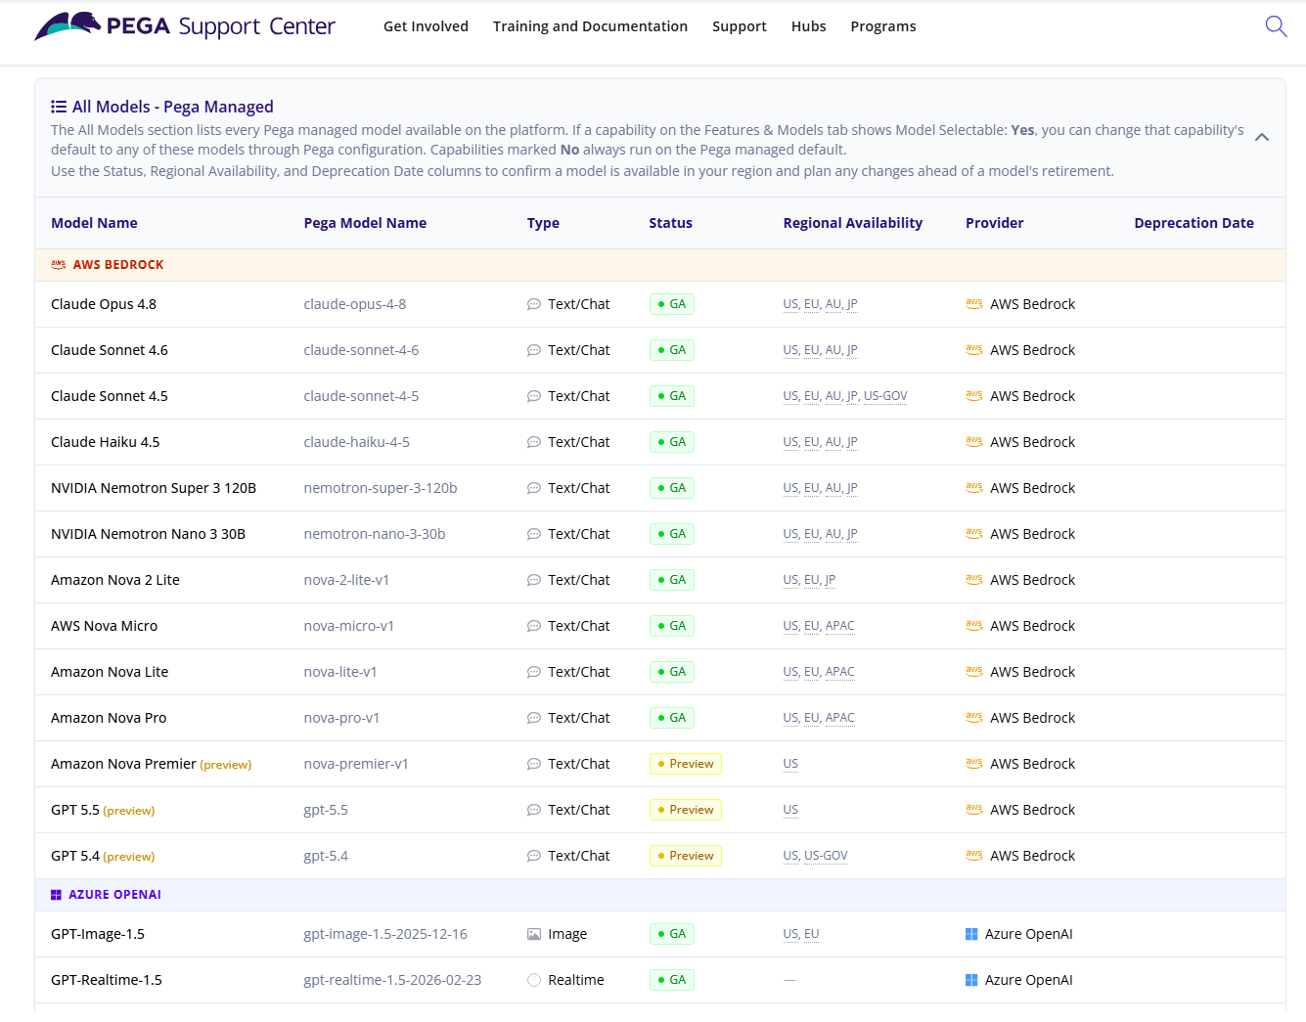Click regions US, EU, APAC for AWS Nova Micro
Image resolution: width=1306 pixels, height=1022 pixels.
tap(819, 626)
